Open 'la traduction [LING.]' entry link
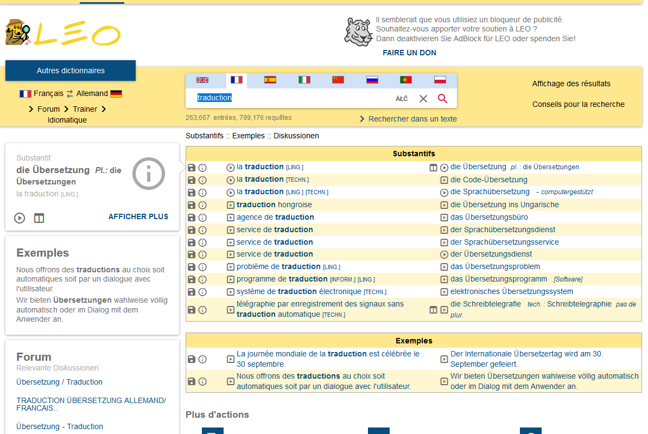648x434 pixels. [270, 167]
